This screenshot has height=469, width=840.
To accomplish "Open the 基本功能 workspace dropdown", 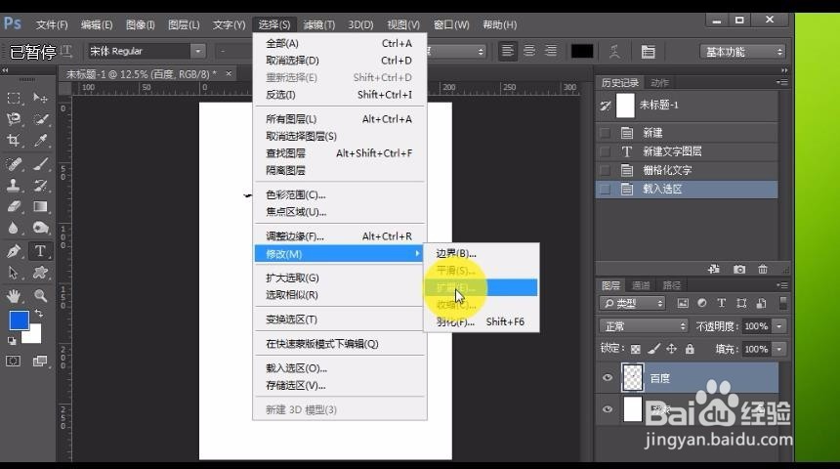I will (x=742, y=52).
